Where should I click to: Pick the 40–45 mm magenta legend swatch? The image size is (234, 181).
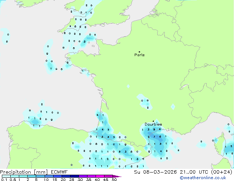(100, 176)
